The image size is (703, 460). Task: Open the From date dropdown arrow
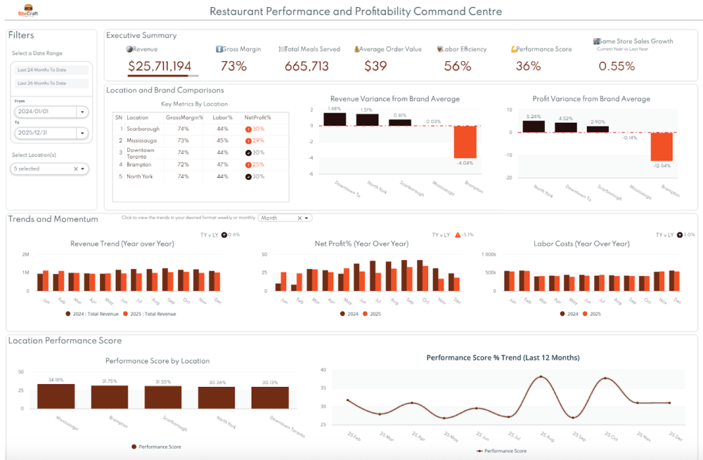(x=82, y=112)
